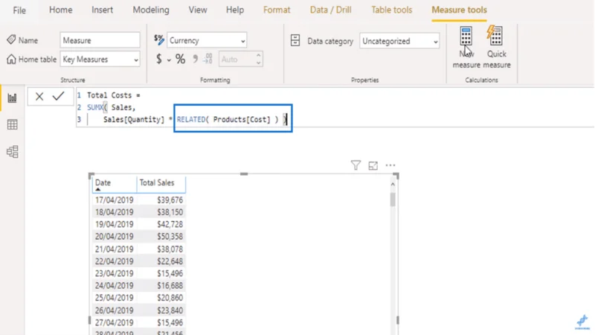Viewport: 595px width, 335px height.
Task: Select the $50,358 sales value
Action: point(170,237)
